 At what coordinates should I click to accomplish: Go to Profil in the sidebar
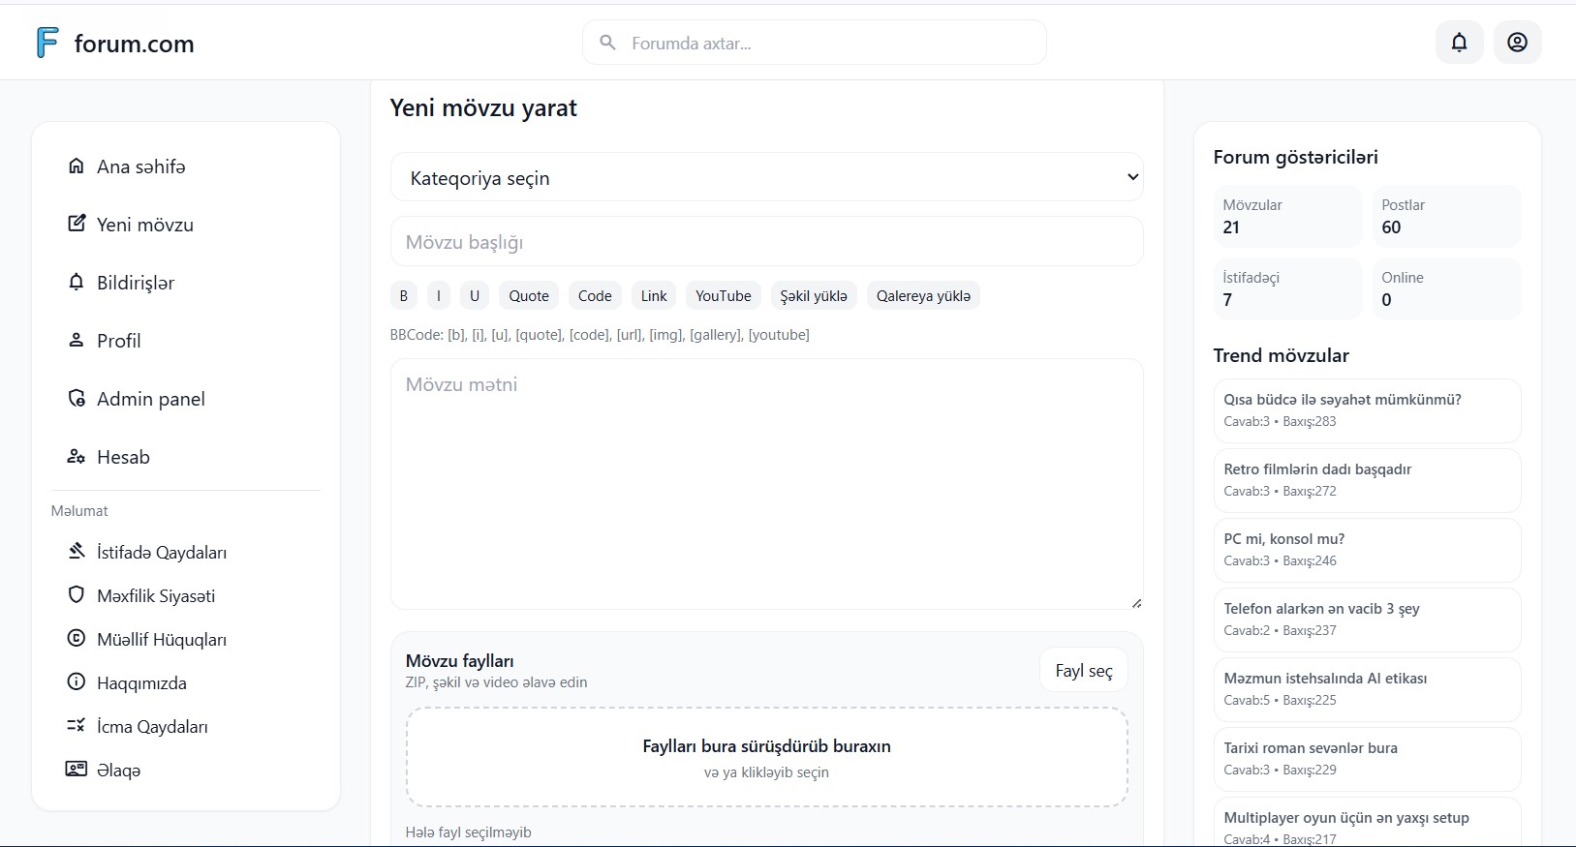tap(118, 341)
